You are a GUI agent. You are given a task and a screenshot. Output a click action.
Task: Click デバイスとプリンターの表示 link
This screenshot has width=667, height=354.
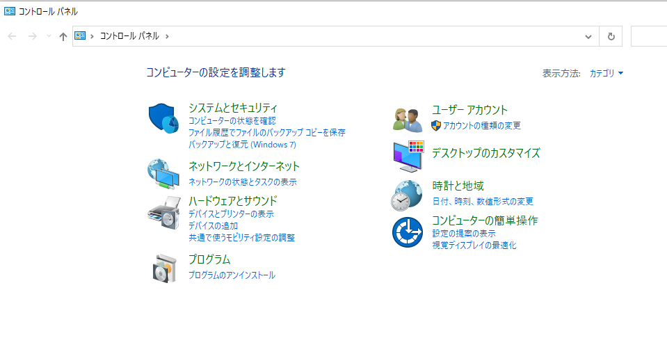click(231, 214)
